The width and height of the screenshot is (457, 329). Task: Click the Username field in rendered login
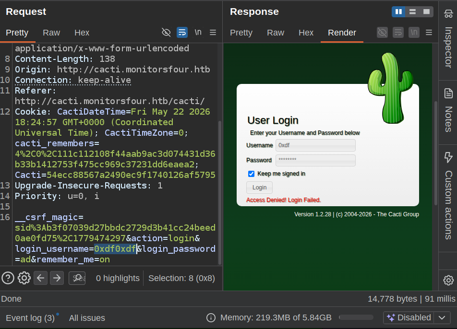click(315, 145)
